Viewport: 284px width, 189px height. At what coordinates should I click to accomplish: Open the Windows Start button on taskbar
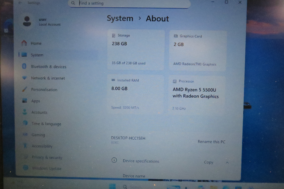(112, 186)
